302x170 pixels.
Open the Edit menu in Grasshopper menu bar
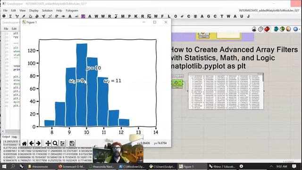coord(14,10)
